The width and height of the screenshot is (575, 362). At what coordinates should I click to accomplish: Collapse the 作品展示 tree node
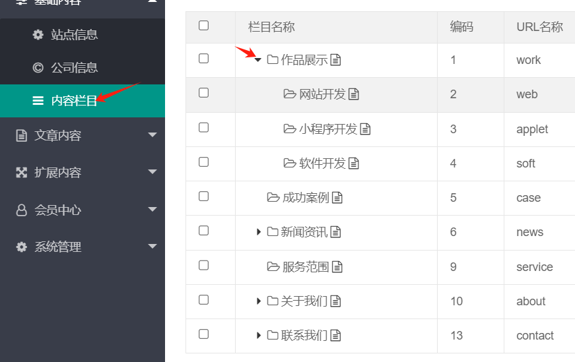coord(258,60)
